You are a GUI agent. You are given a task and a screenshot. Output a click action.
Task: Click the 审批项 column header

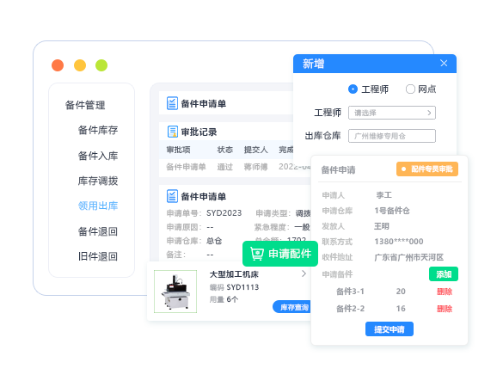tap(178, 150)
